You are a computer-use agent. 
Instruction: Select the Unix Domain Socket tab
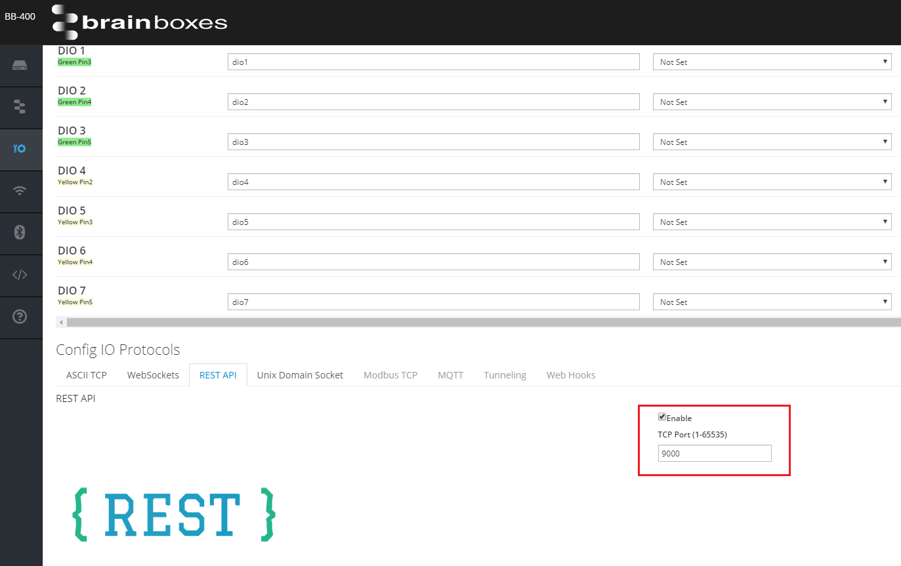pos(300,375)
